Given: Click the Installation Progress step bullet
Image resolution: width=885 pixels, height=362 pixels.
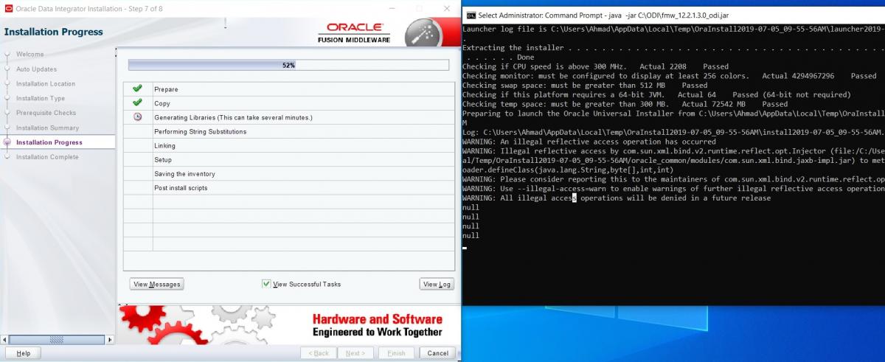Looking at the screenshot, I should (7, 142).
